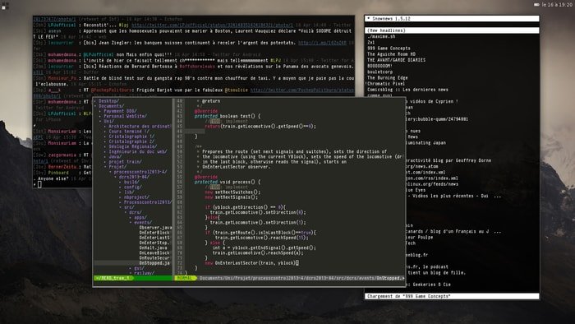
Task: Click the '(New headlines)' header in Snownews
Action: [452, 30]
